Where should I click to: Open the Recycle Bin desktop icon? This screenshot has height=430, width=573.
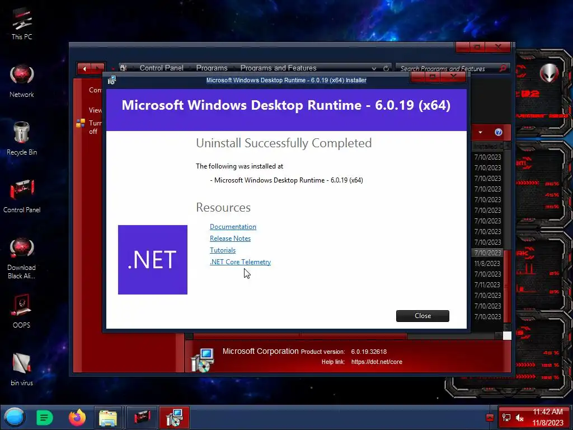click(x=22, y=139)
